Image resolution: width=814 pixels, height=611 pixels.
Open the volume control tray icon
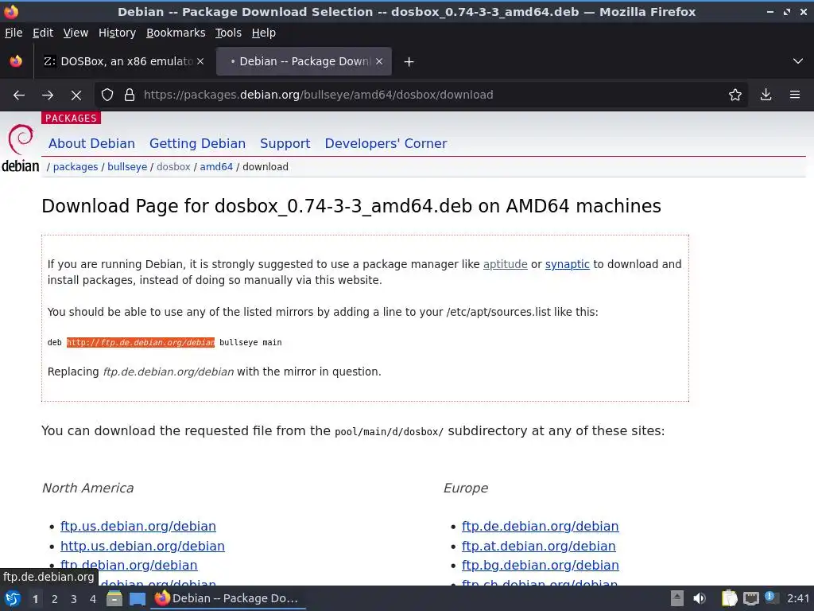point(700,598)
